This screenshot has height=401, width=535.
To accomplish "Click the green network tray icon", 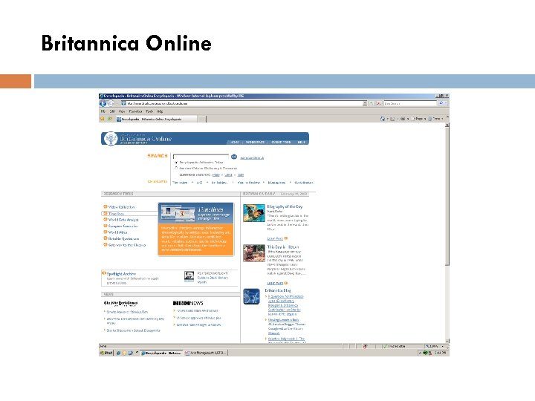I will click(x=426, y=353).
